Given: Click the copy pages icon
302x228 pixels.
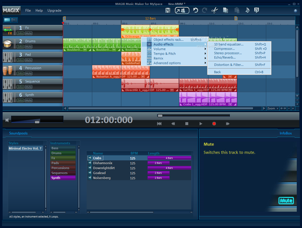Looking at the screenshot, I should (x=225, y=10).
